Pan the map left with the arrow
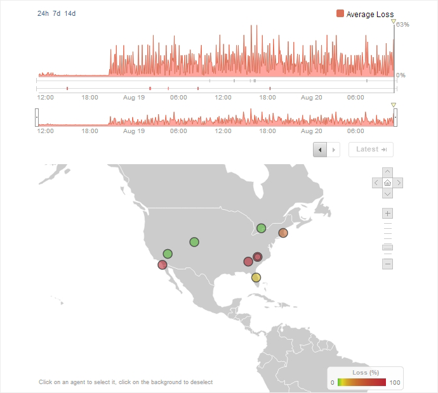Screen dimensions: 438x393 [x=376, y=183]
